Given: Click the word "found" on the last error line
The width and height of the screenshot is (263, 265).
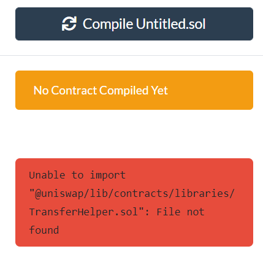Looking at the screenshot, I should pyautogui.click(x=44, y=230).
